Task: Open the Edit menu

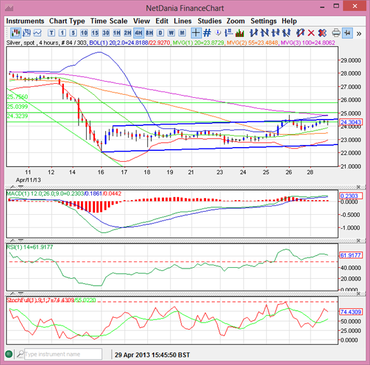Action: (161, 21)
